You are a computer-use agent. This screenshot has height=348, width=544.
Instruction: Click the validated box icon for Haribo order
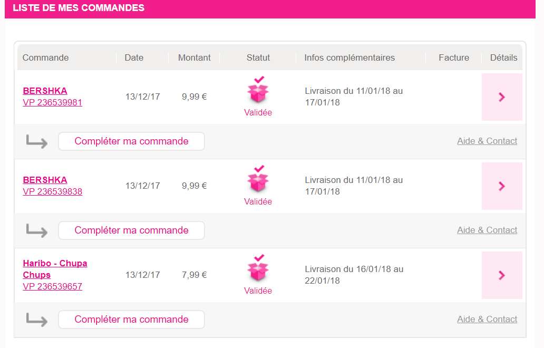(258, 269)
